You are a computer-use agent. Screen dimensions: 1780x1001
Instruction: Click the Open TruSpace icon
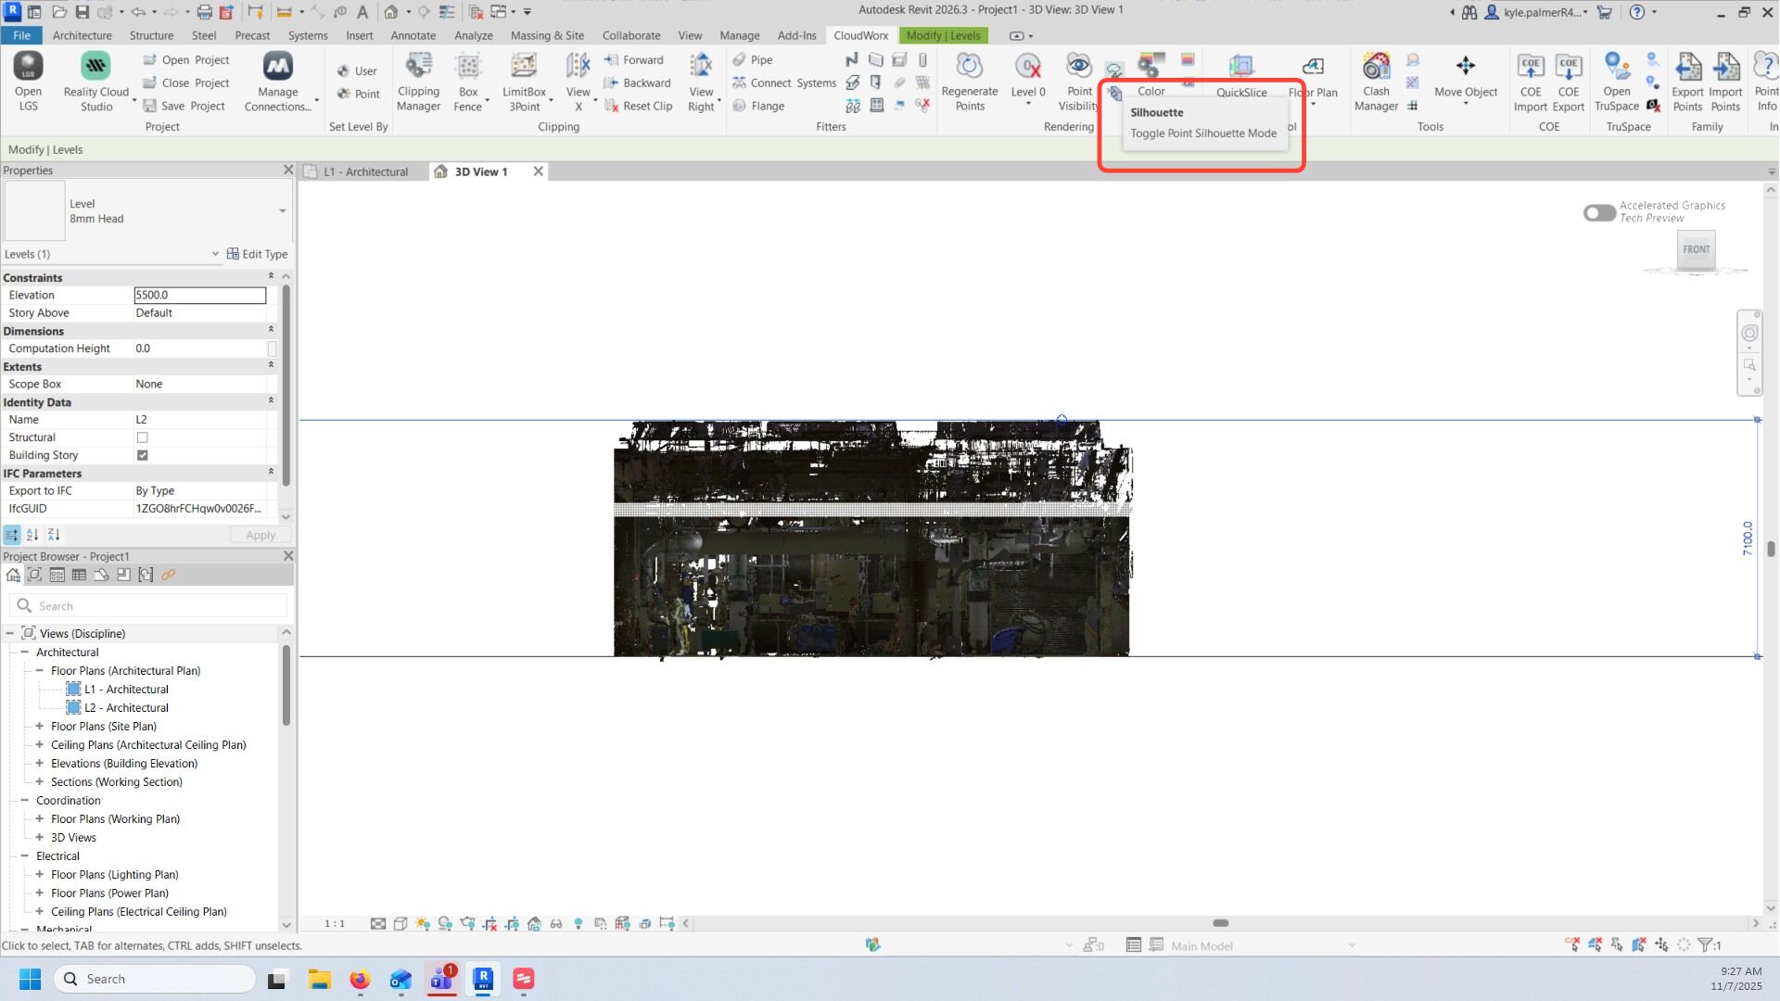point(1616,82)
